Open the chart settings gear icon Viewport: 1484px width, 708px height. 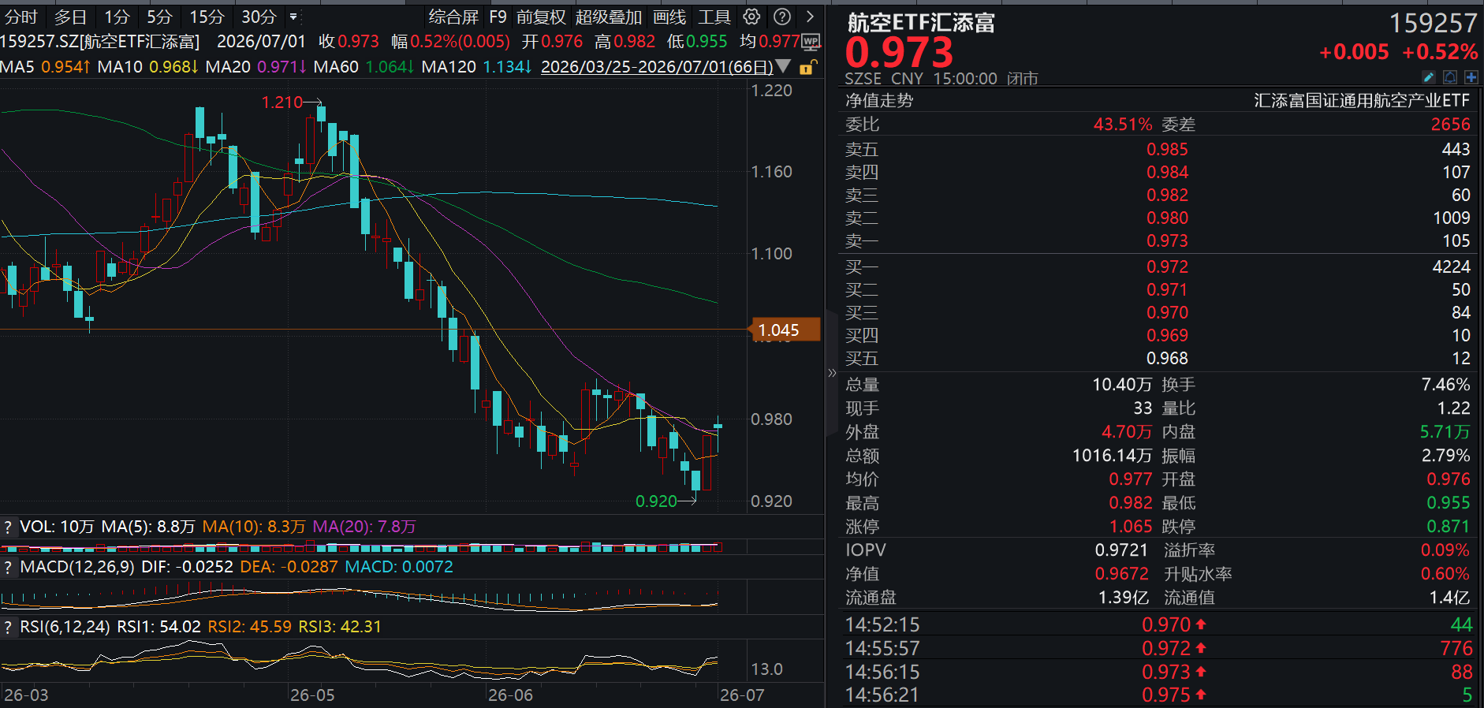tap(752, 17)
